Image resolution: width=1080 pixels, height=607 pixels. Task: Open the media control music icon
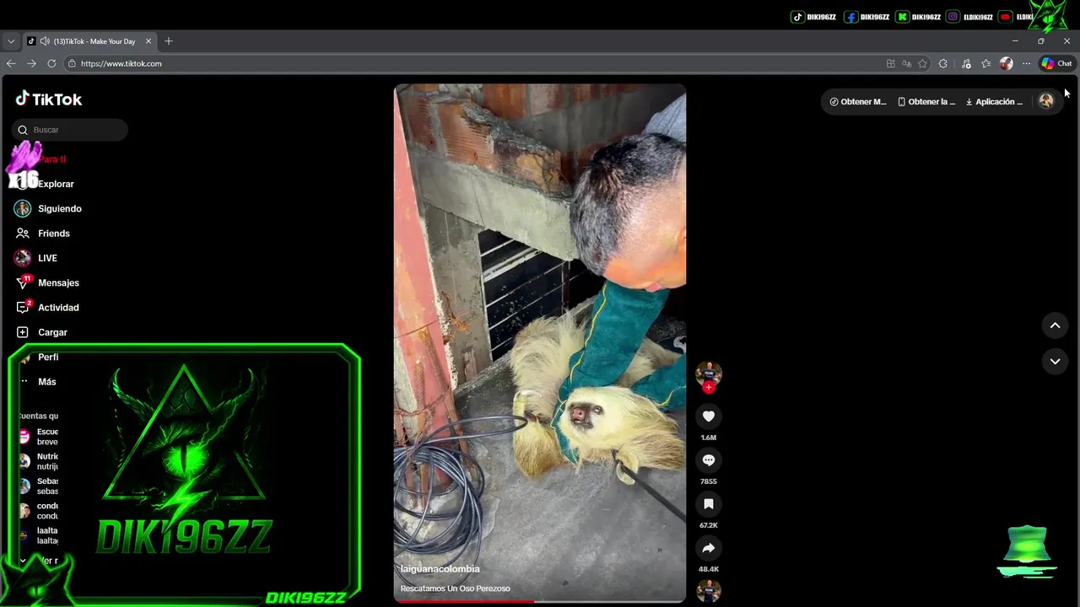pos(966,63)
